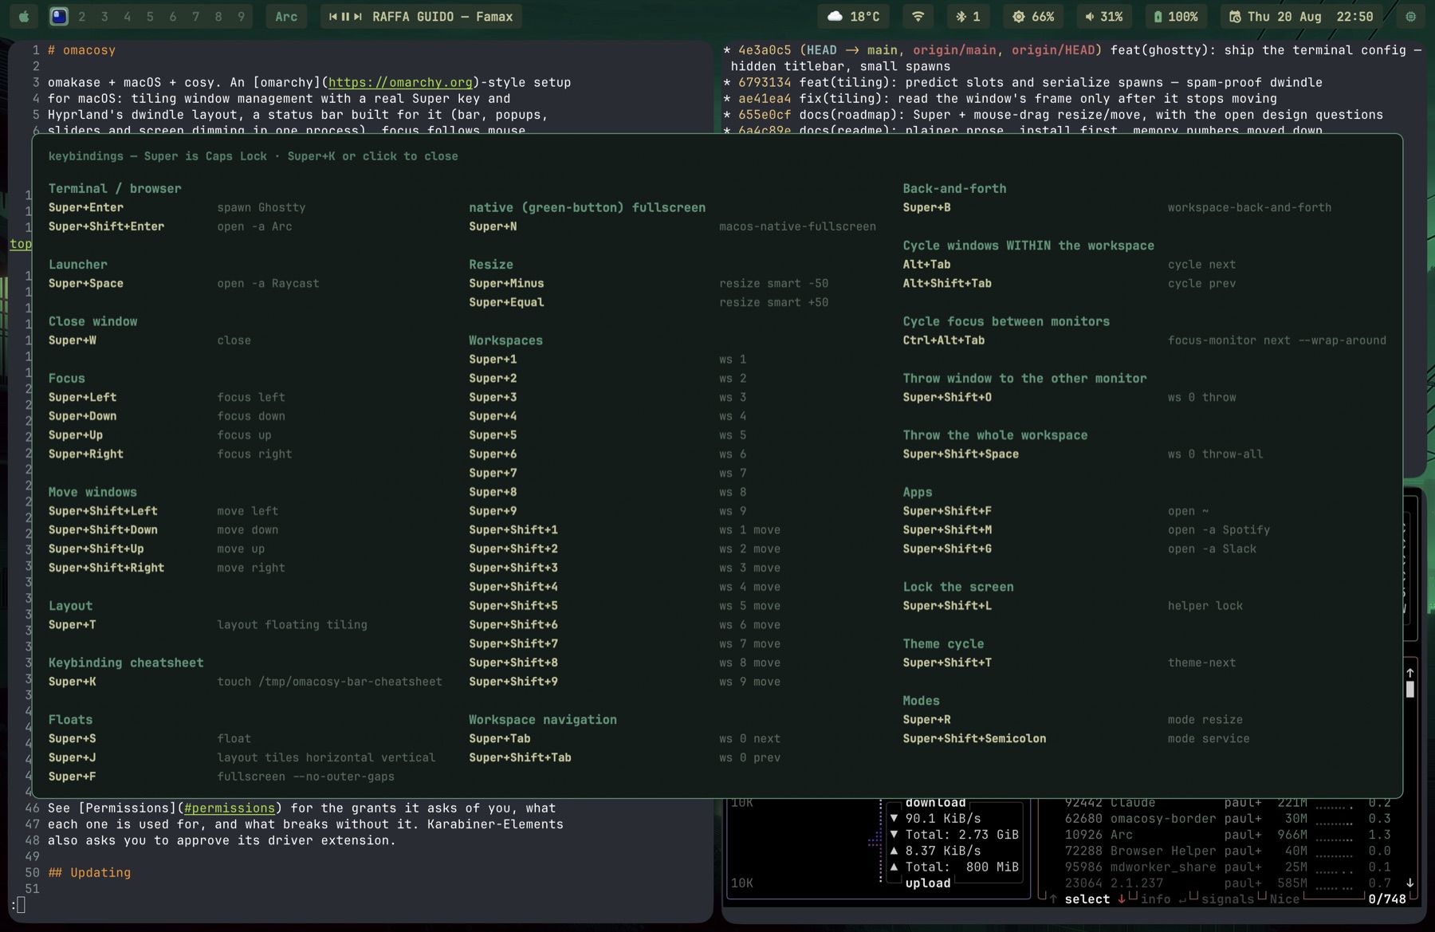Switch to workspace 5

(150, 16)
